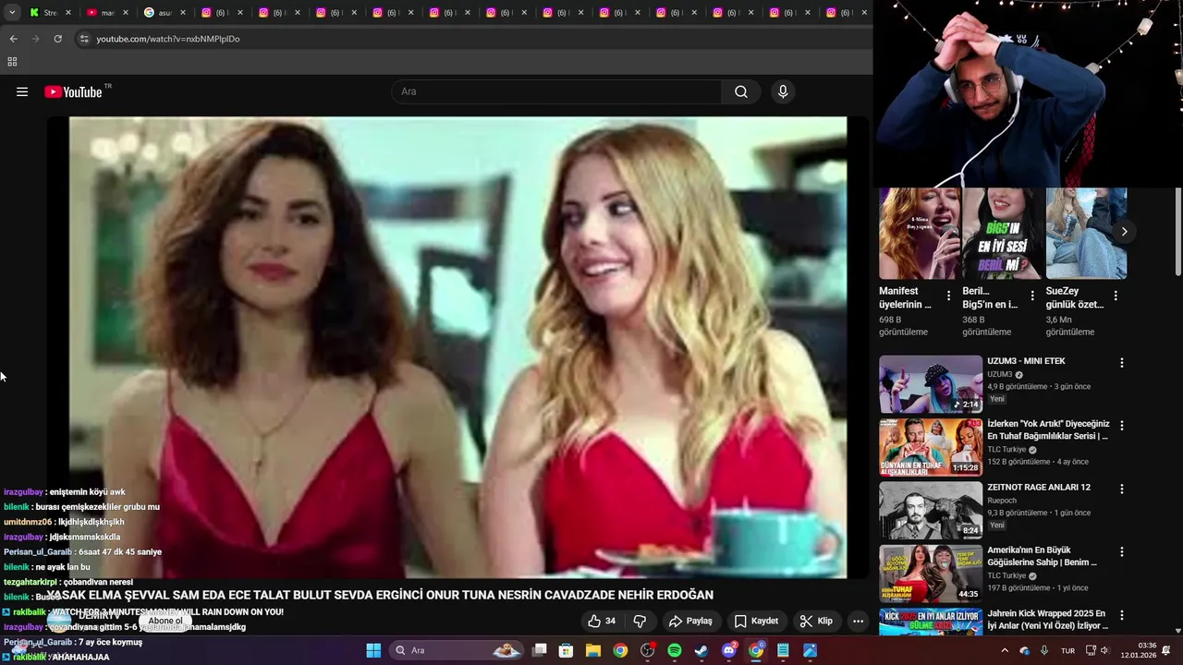Open the 'Manifest üyelerinin' short thumbnail
Viewport: 1183px width, 665px height.
[919, 233]
